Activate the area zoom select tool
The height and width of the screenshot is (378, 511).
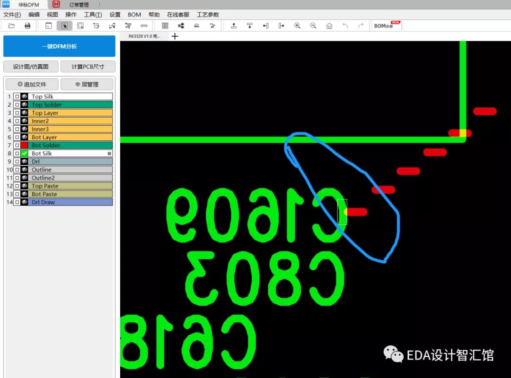coord(80,26)
